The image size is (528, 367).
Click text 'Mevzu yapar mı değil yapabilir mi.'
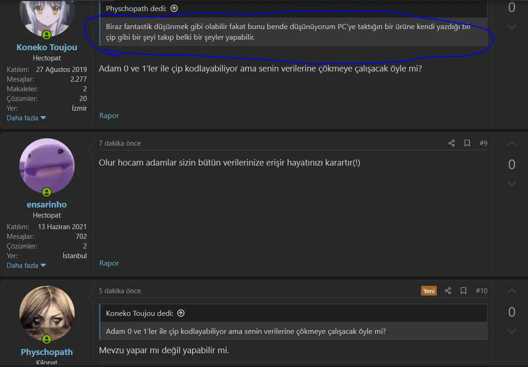(164, 350)
